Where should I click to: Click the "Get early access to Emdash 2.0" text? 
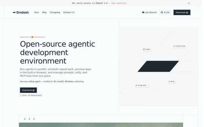[90, 3]
